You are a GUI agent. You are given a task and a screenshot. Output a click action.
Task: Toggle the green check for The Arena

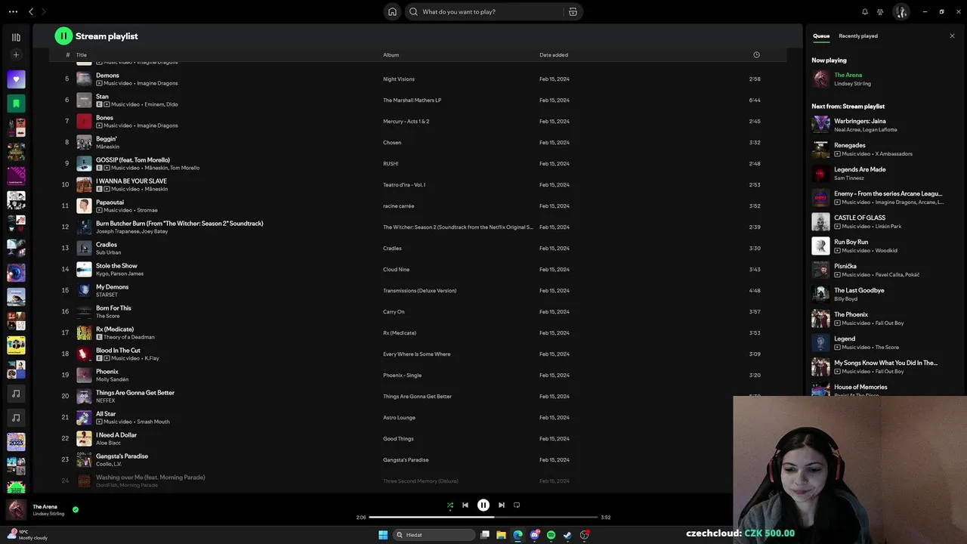click(76, 509)
